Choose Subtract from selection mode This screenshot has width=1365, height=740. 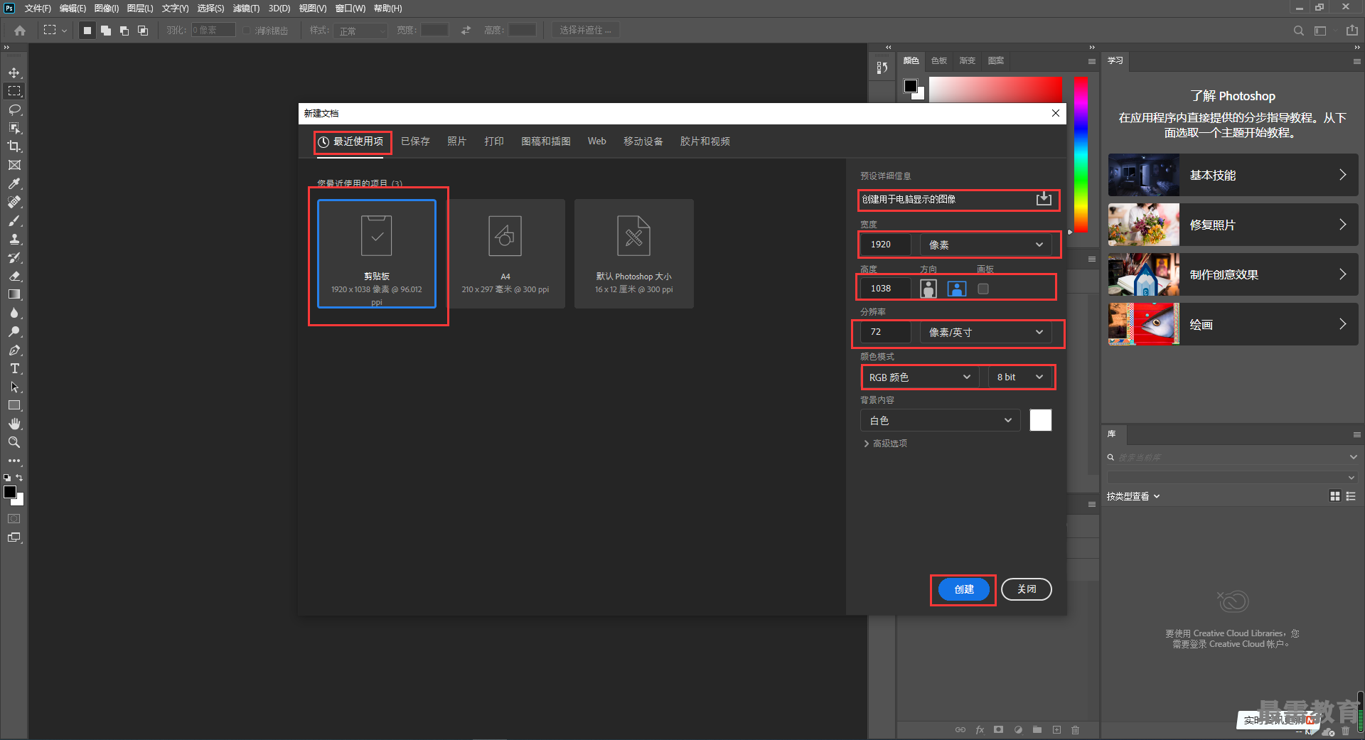(124, 31)
